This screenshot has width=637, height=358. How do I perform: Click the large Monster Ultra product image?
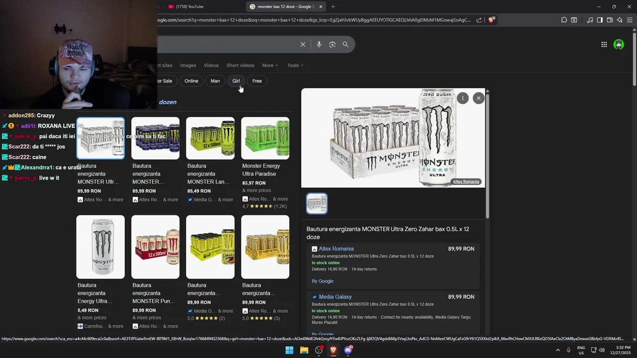click(393, 138)
